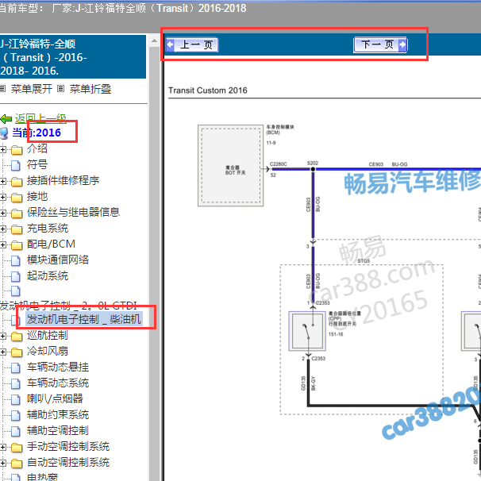The height and width of the screenshot is (481, 481).
Task: Expand the 冷却风扇 folder node
Action: click(2, 352)
